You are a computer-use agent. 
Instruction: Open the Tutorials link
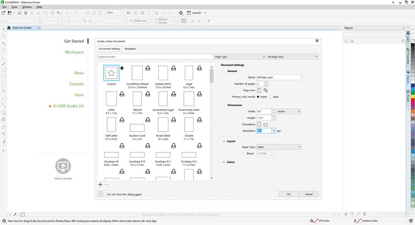pyautogui.click(x=76, y=84)
